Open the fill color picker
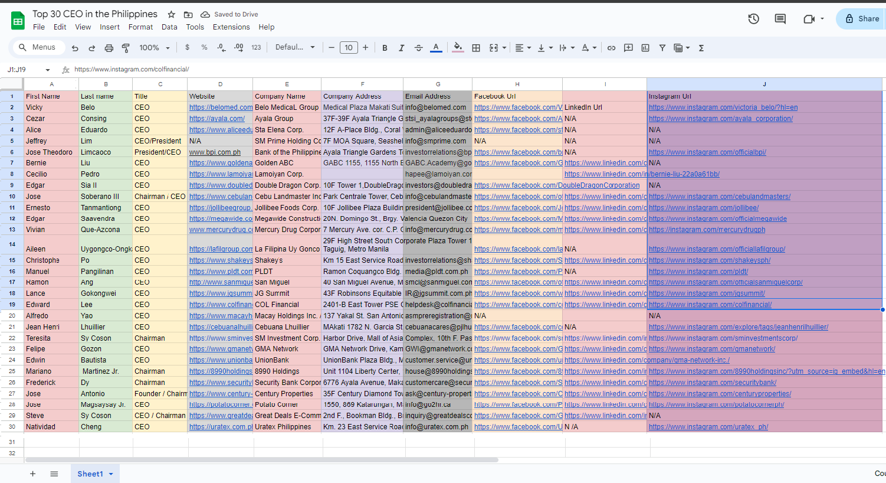886x483 pixels. tap(458, 48)
